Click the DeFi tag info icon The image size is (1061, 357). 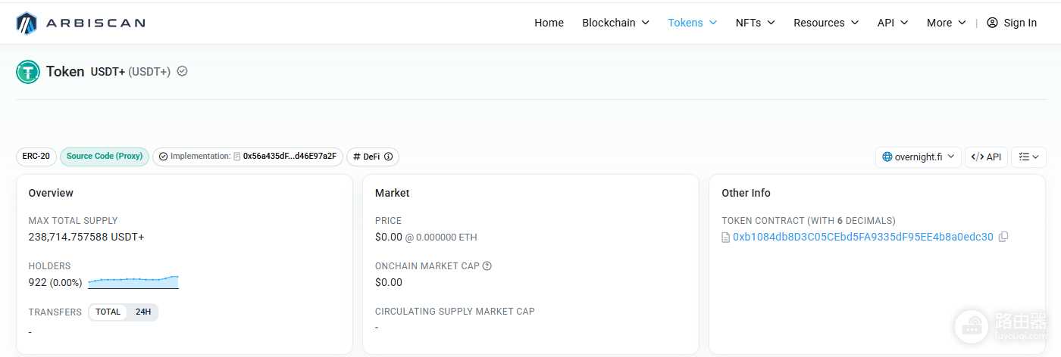tap(389, 157)
